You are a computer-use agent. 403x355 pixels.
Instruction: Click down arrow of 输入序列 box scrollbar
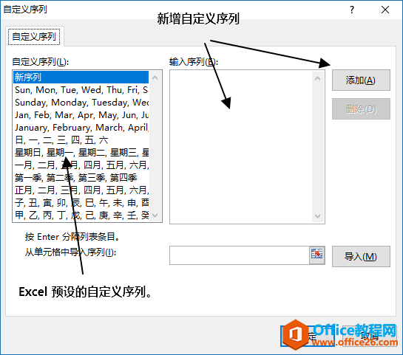click(318, 216)
